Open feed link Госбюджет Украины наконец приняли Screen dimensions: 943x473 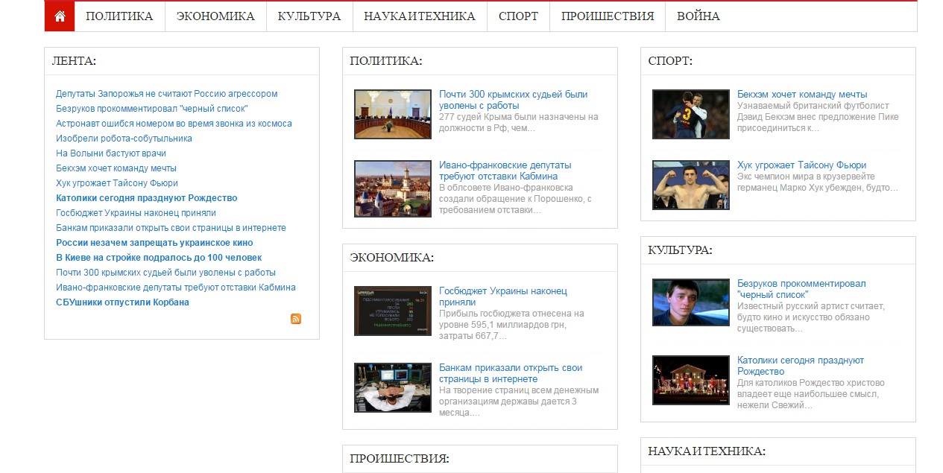pyautogui.click(x=136, y=213)
